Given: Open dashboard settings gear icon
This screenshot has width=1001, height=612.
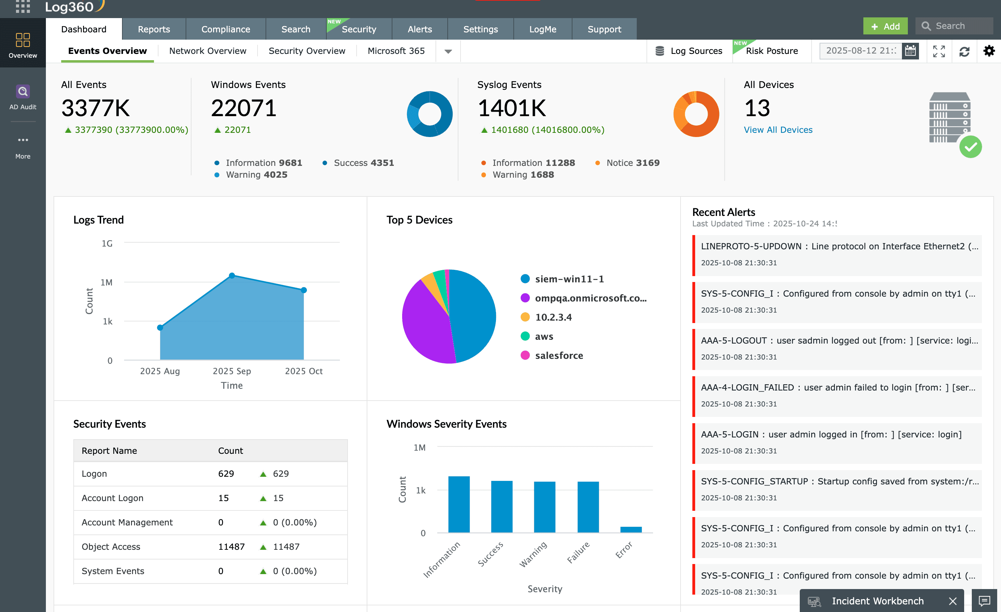Looking at the screenshot, I should point(989,51).
